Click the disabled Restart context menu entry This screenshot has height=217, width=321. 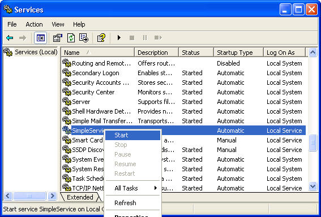pos(132,173)
